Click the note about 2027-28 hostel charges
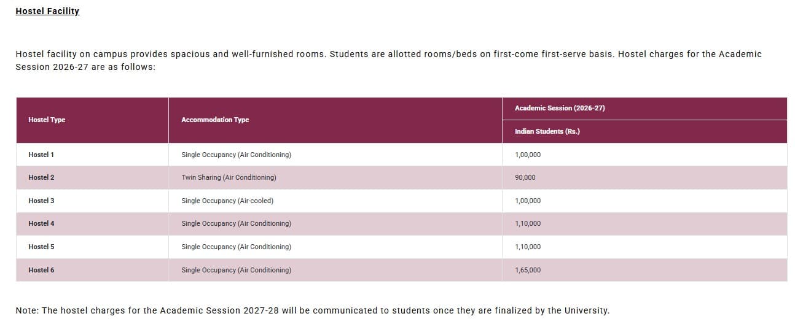 (312, 310)
